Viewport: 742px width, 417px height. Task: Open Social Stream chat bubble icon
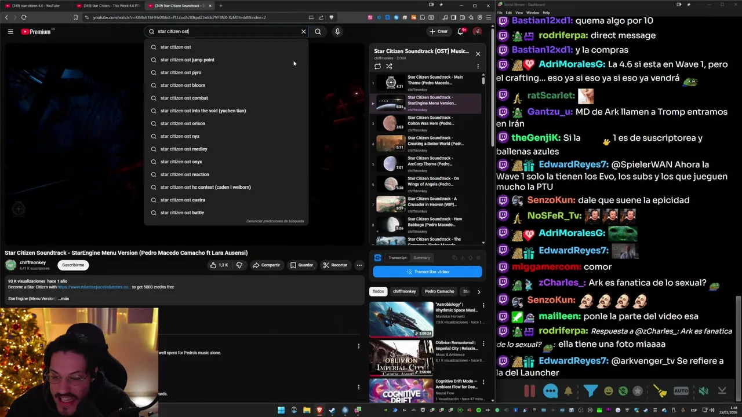tap(551, 391)
